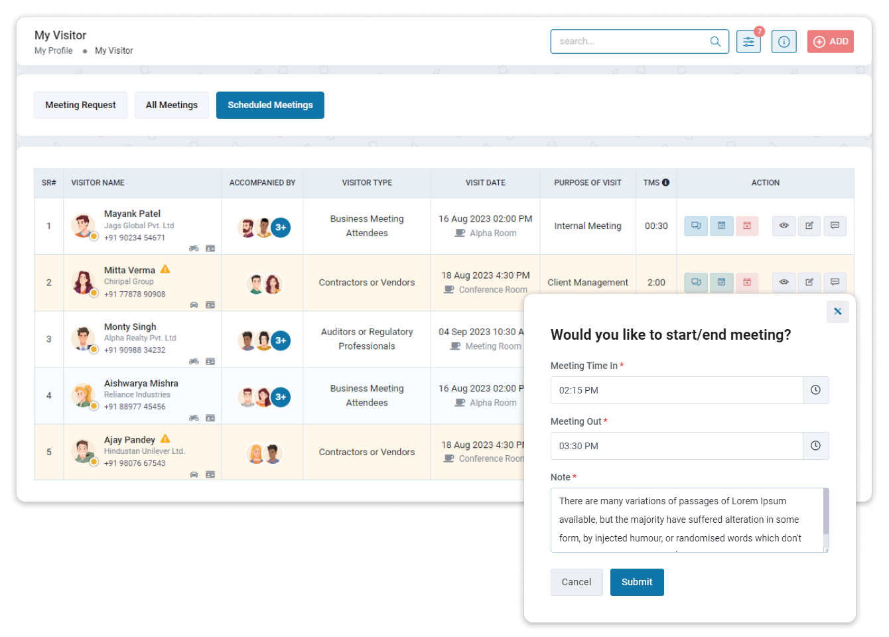The height and width of the screenshot is (637, 889).
Task: Click inside the search field
Action: [630, 41]
